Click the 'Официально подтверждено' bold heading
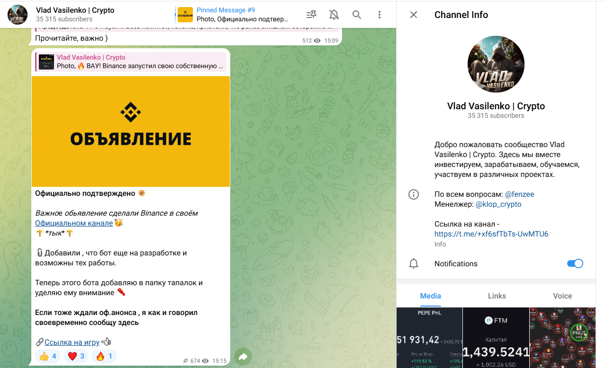Image resolution: width=606 pixels, height=368 pixels. coord(85,193)
